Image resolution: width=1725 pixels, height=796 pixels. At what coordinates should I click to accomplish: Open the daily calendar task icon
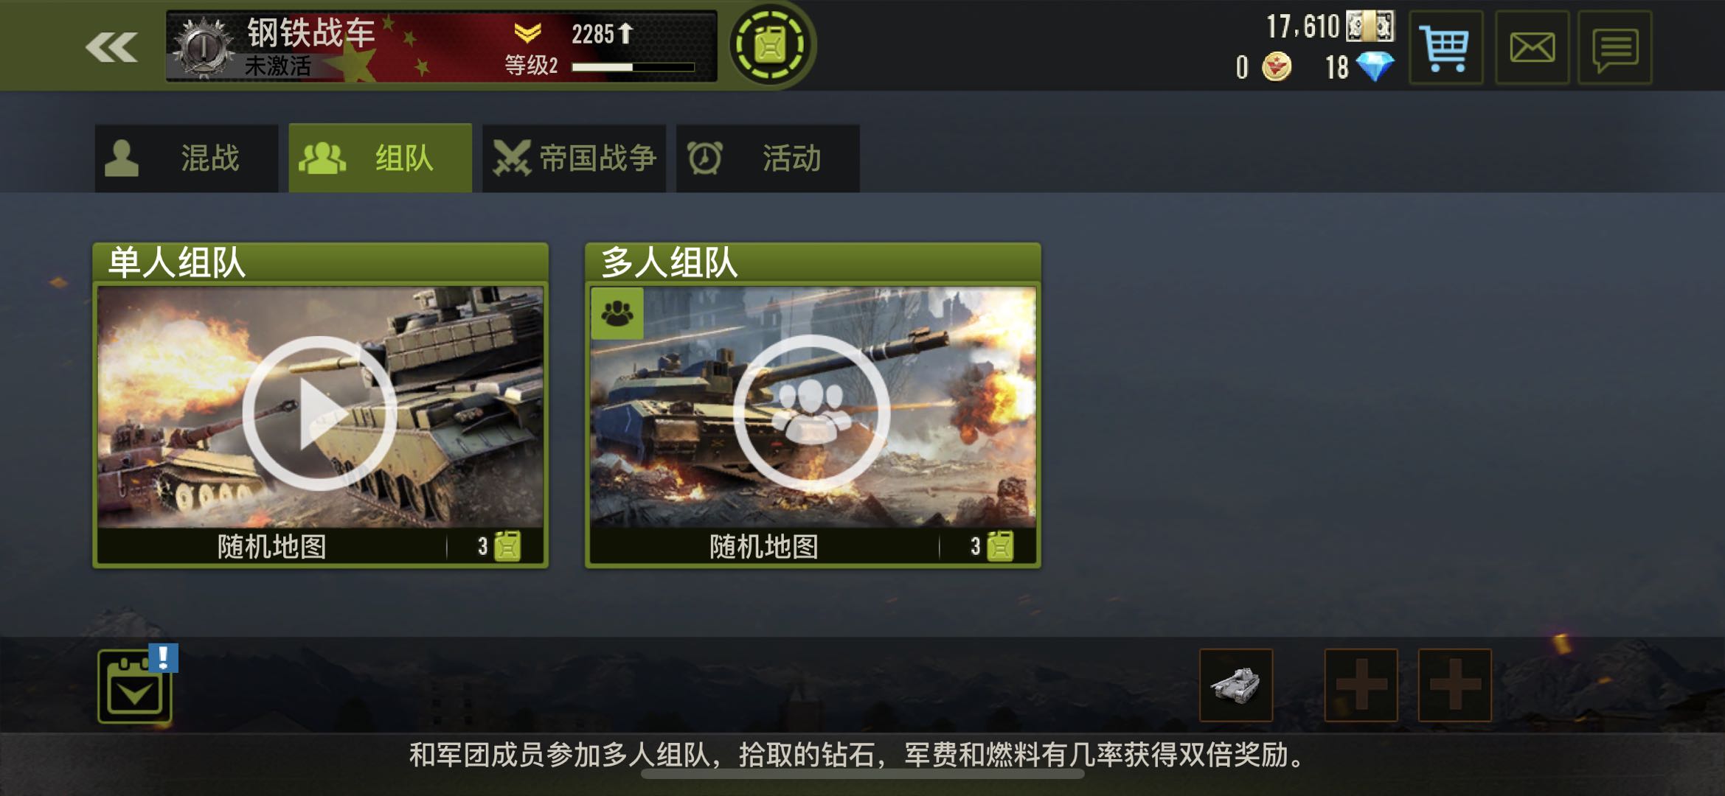click(x=135, y=686)
